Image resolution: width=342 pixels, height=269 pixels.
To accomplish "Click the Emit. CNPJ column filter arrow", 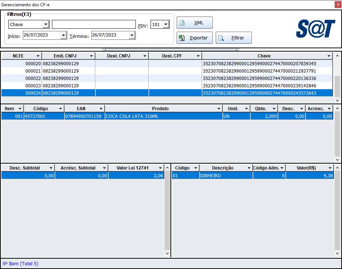I will click(x=91, y=56).
